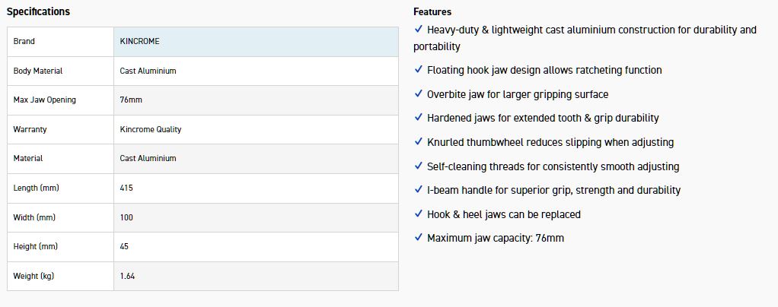Select the 415 length value cell

tap(126, 188)
